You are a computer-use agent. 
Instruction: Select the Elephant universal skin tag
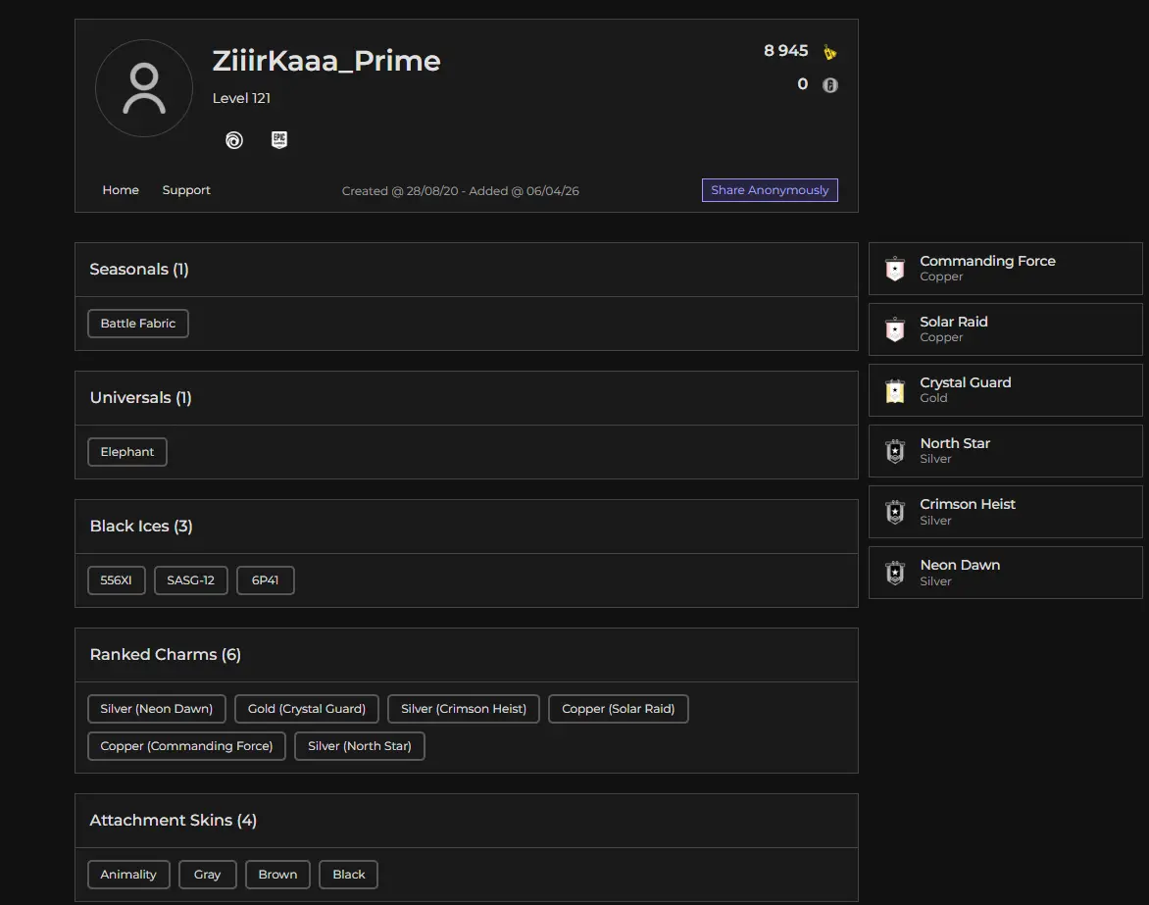point(127,452)
